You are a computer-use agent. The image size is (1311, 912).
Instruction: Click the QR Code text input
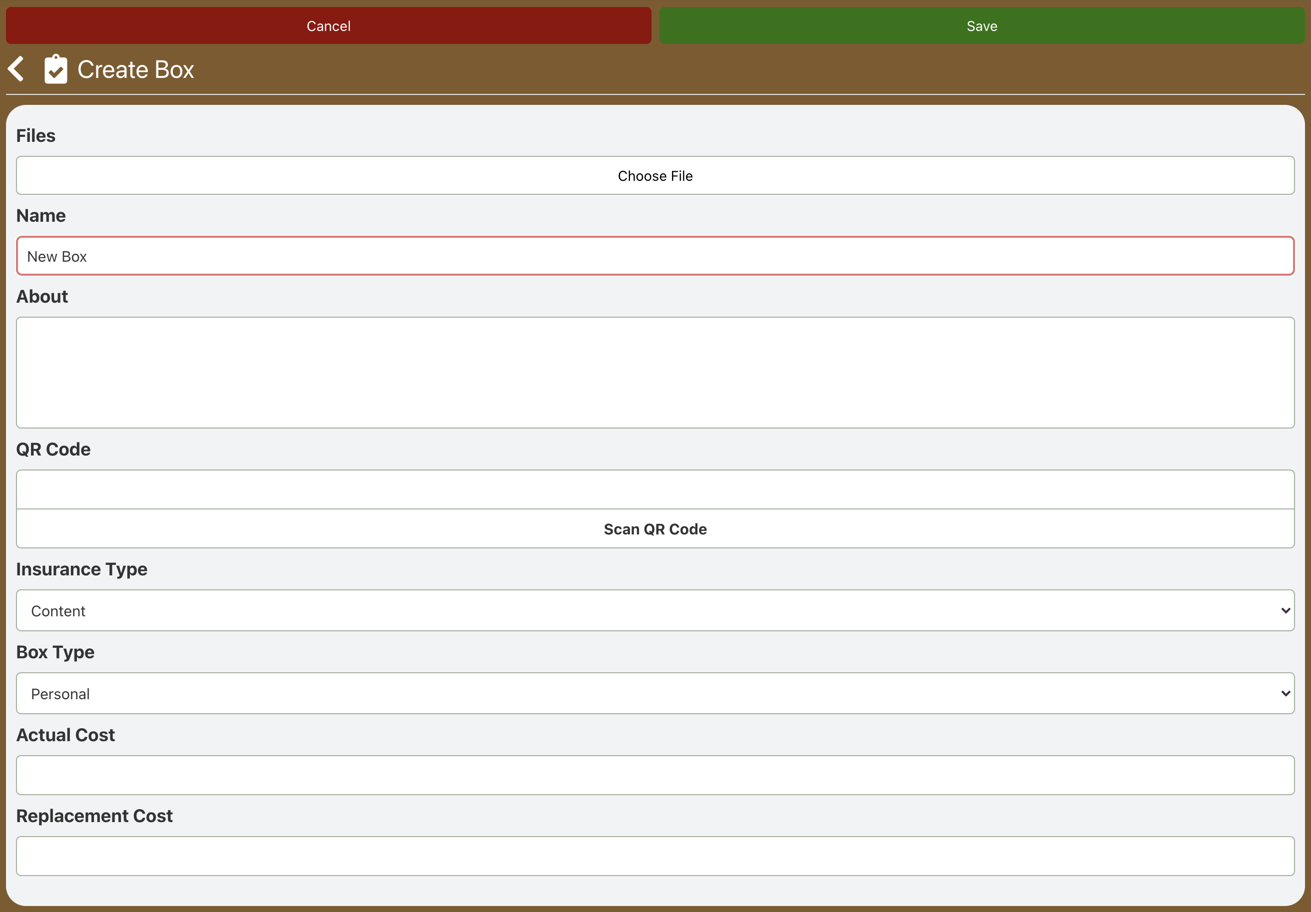(655, 489)
